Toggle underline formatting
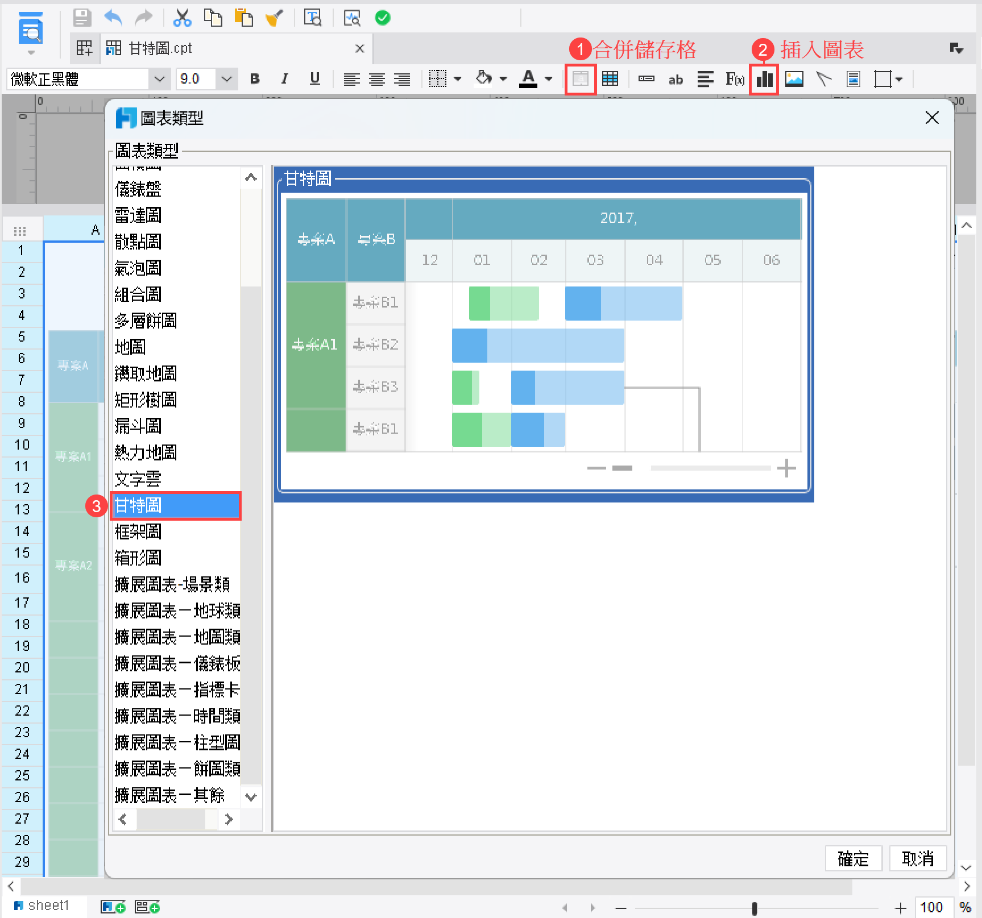 point(314,79)
